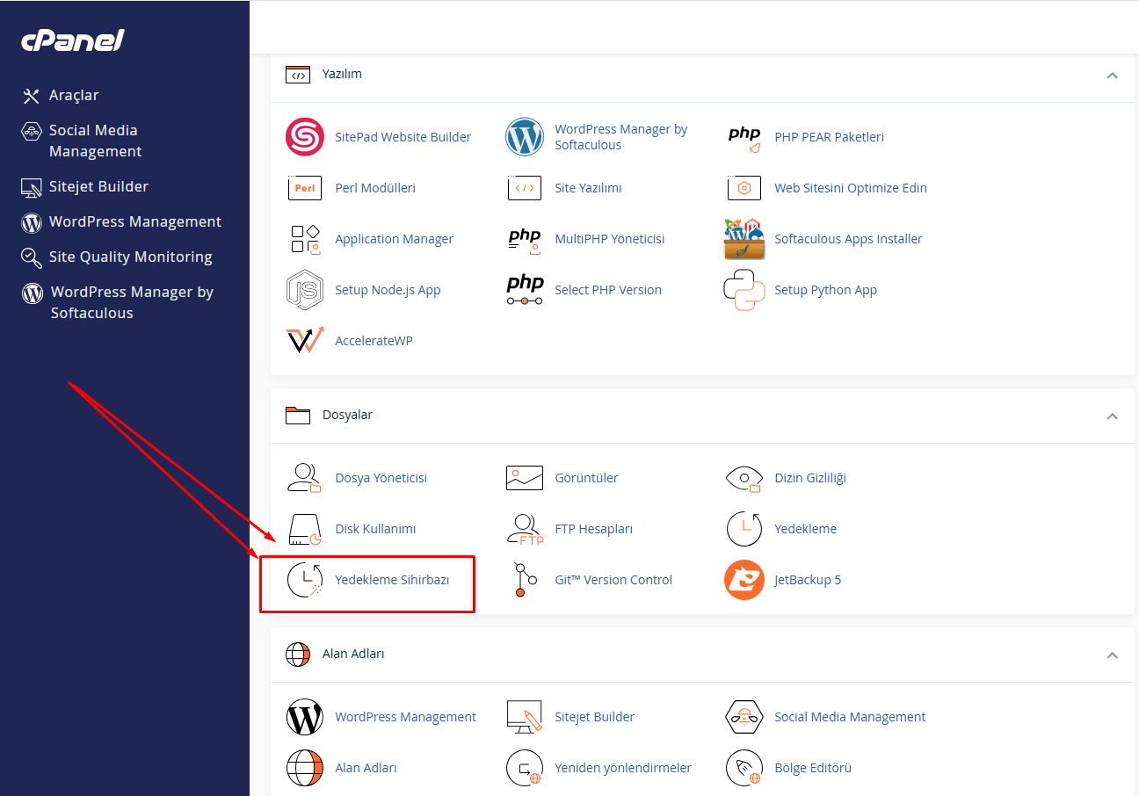Collapse the Yazılım section chevron
The image size is (1139, 796).
pyautogui.click(x=1112, y=76)
